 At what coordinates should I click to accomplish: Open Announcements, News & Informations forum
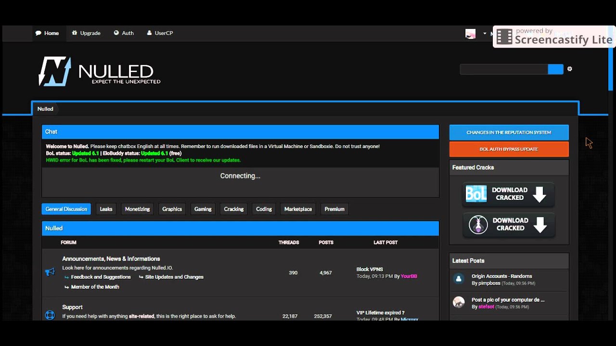(111, 259)
